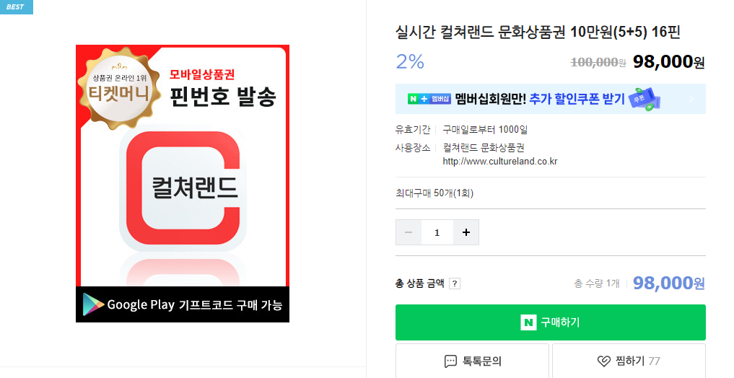Viewport: 734px width, 378px height.
Task: Expand the membership banner right chevron
Action: (x=691, y=99)
